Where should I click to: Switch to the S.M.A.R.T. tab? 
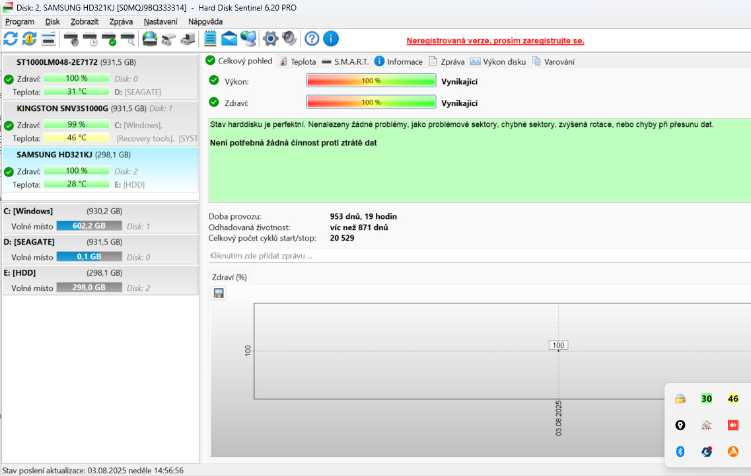(x=345, y=61)
